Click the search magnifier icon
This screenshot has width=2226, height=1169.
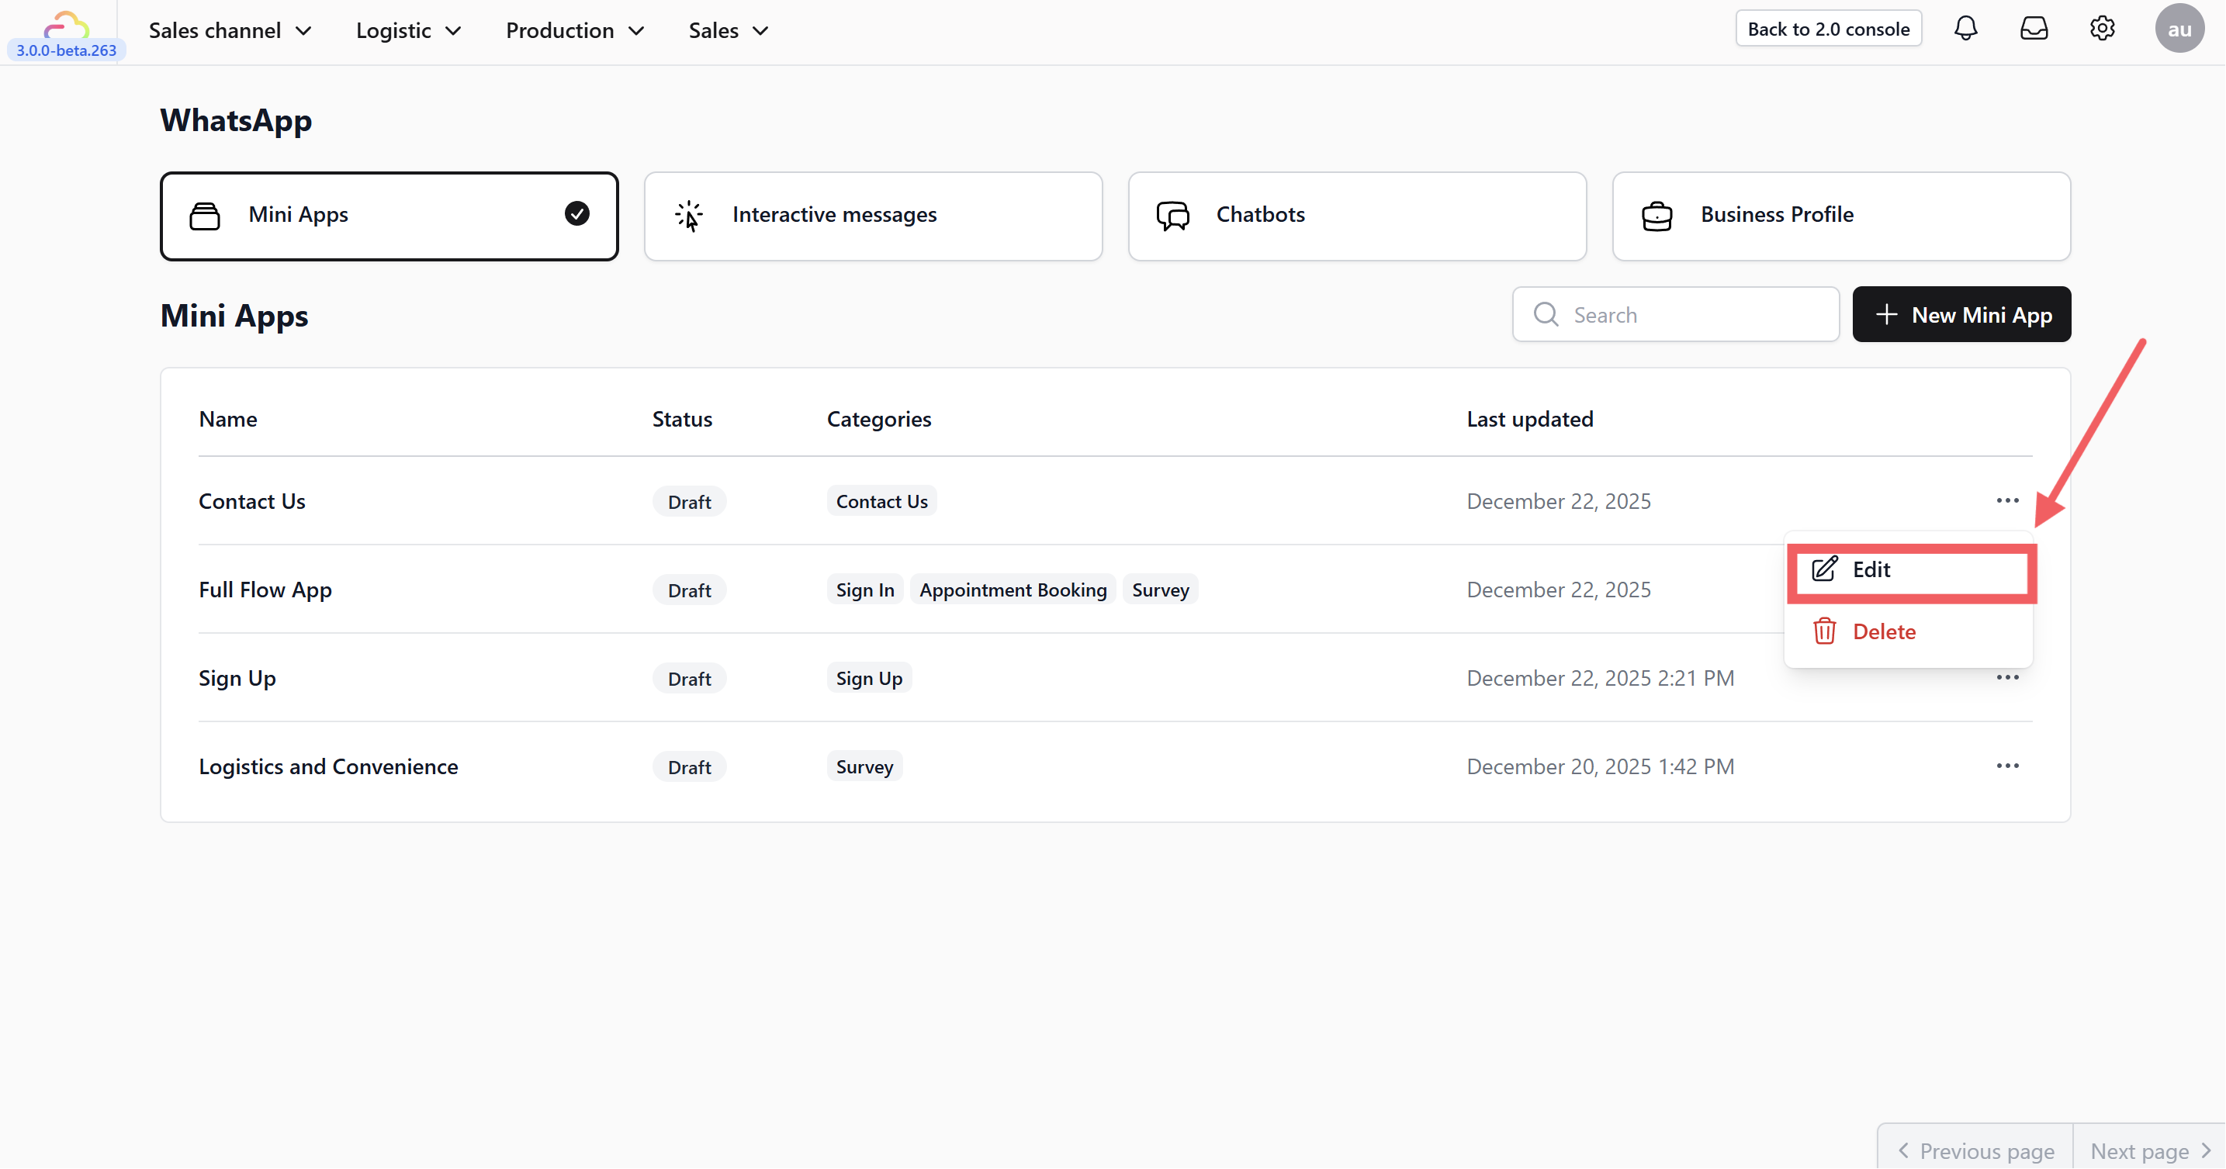[x=1546, y=314]
